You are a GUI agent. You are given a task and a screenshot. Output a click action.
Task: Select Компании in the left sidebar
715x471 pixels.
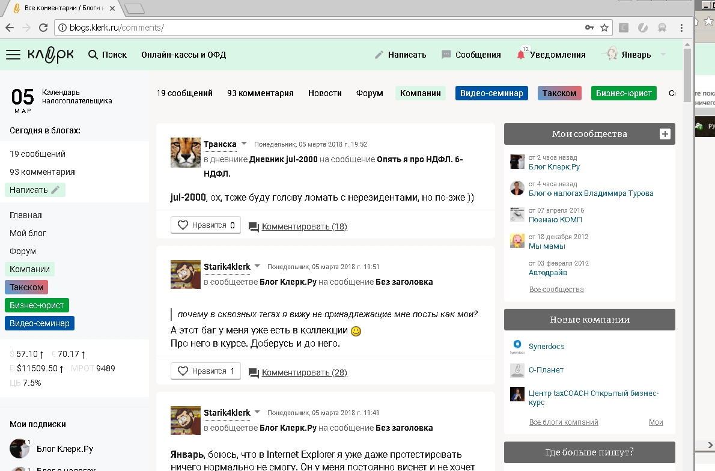point(29,269)
